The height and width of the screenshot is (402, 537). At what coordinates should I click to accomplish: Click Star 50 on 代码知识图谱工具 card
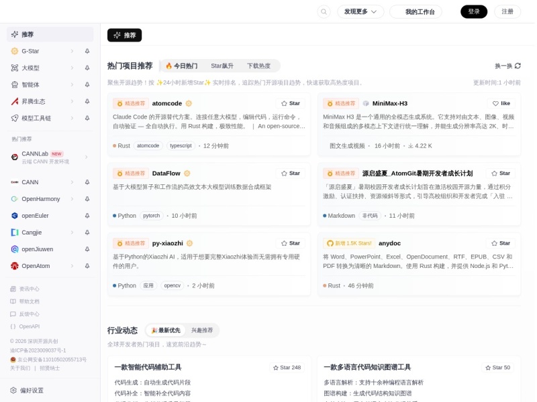pyautogui.click(x=498, y=367)
